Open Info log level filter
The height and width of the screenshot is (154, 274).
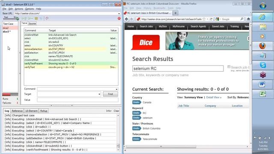pyautogui.click(x=109, y=111)
